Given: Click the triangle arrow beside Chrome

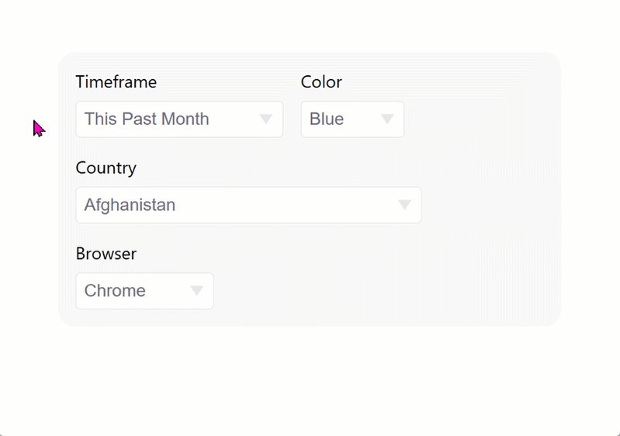Looking at the screenshot, I should tap(196, 290).
